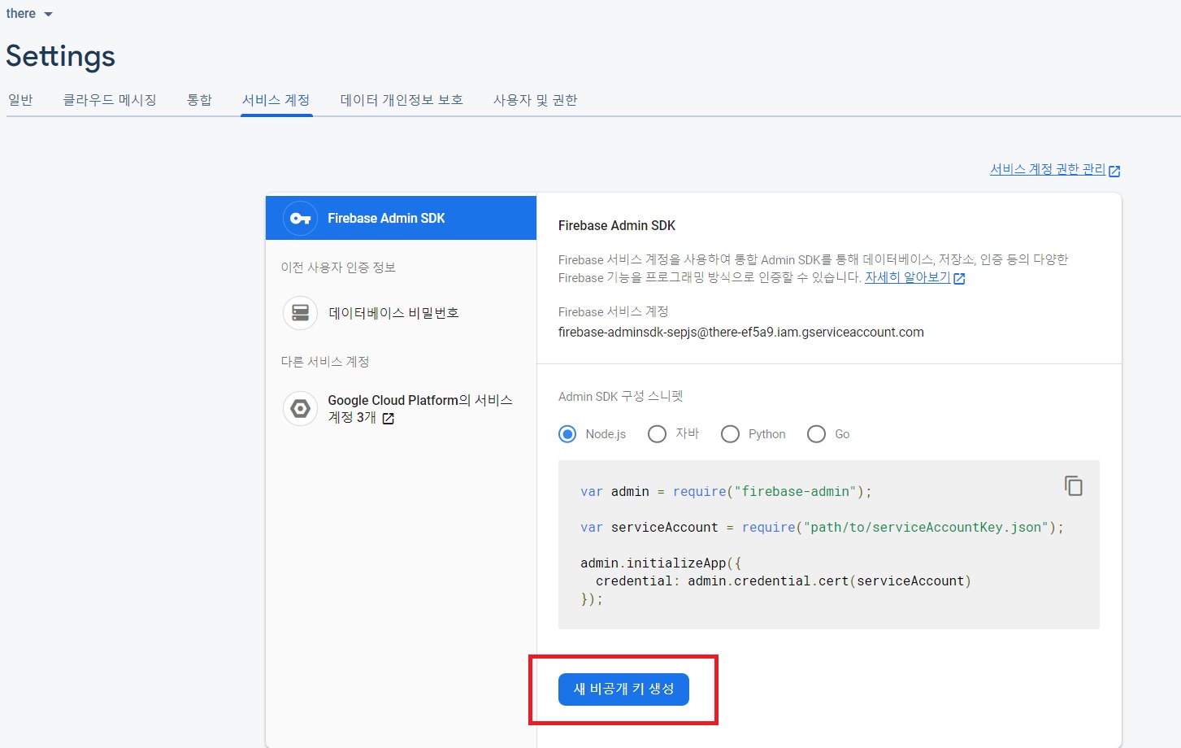
Task: Select the Node.js radio button
Action: click(x=567, y=434)
